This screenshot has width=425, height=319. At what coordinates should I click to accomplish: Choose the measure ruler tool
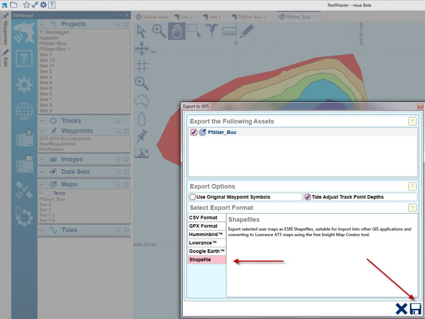click(229, 31)
